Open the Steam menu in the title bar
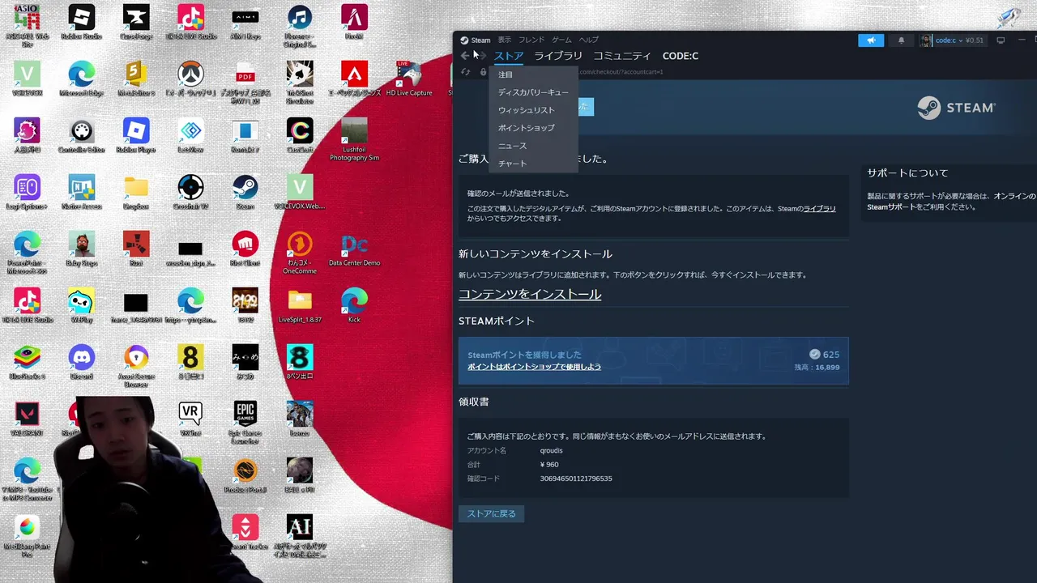Screen dimensions: 1037x583 coord(476,40)
